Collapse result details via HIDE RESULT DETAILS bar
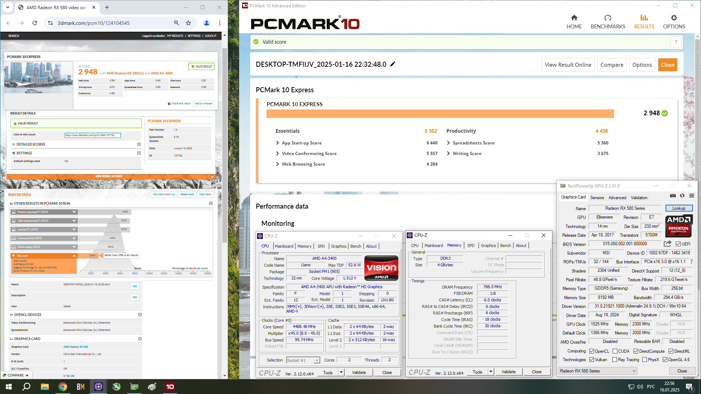Image resolution: width=701 pixels, height=394 pixels. [111, 177]
